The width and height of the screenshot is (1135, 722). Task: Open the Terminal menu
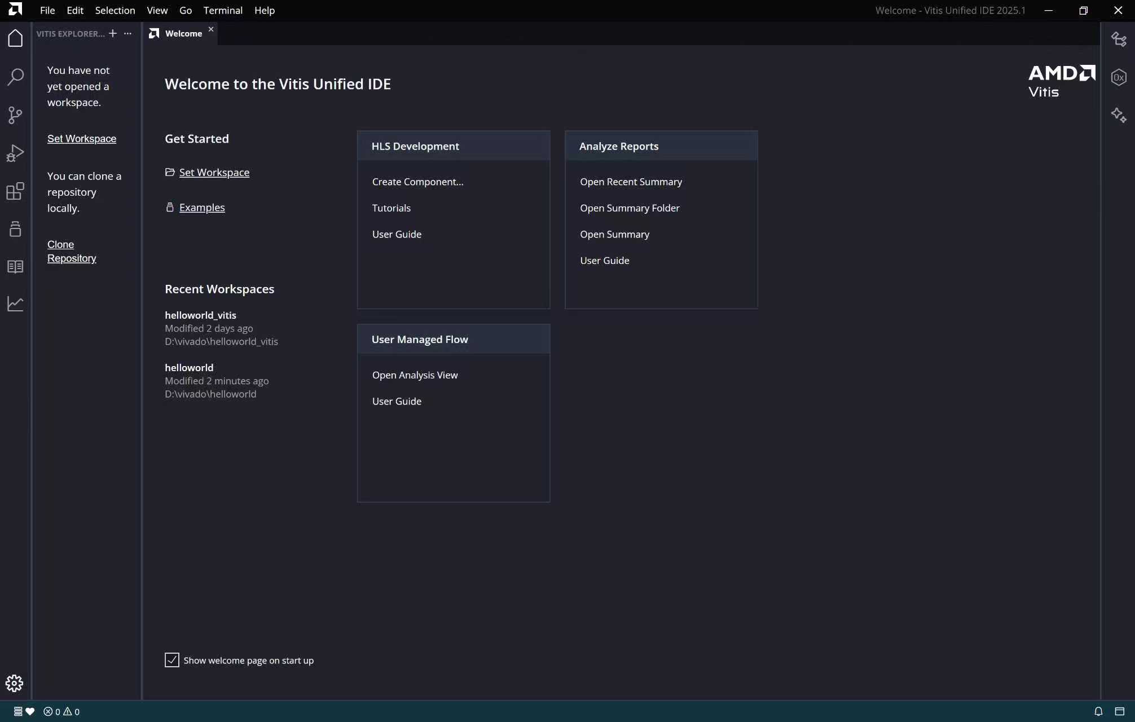pos(223,10)
